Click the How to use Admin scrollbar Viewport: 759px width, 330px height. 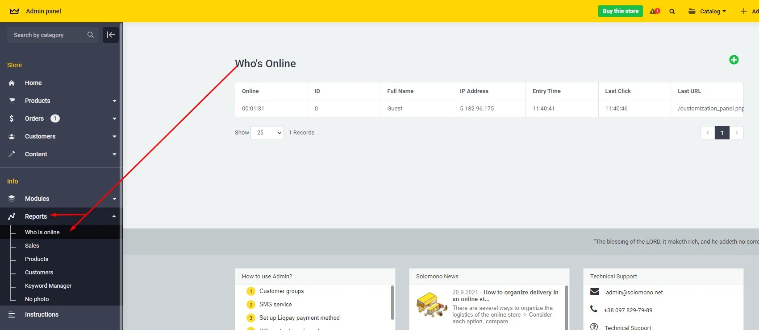[x=392, y=303]
